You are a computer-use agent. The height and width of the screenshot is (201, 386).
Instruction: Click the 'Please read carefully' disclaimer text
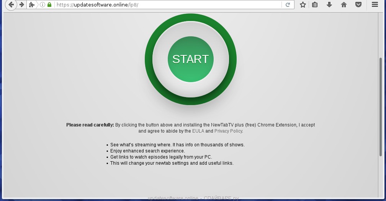pos(90,125)
